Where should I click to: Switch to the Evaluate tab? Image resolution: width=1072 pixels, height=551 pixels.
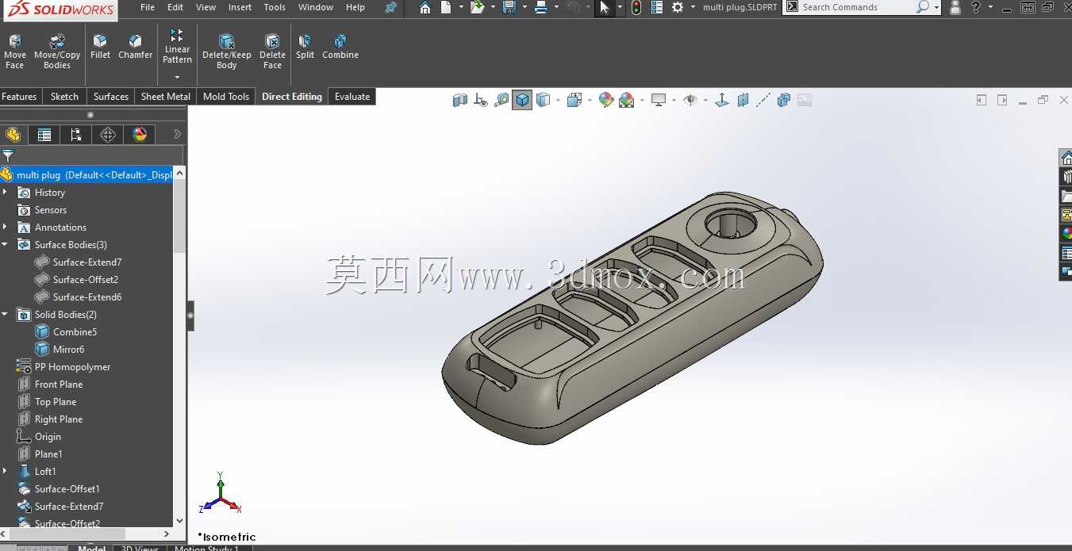coord(352,97)
